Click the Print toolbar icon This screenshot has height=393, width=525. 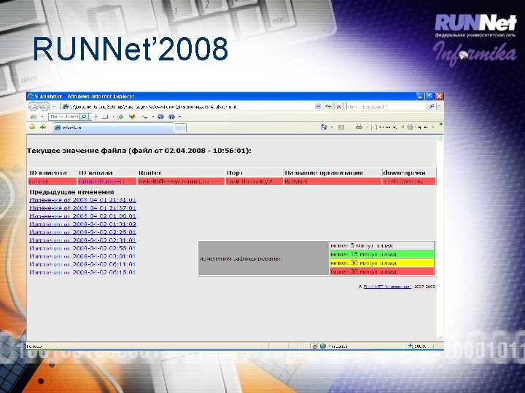click(359, 127)
